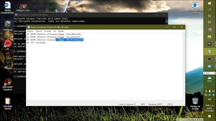Show hidden system tray icons chevron

206,87
